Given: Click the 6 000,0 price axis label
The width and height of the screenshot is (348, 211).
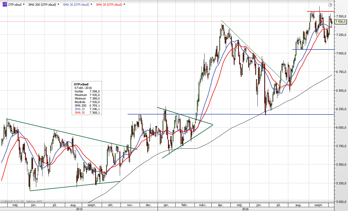Looking at the screenshot, I should click(341, 128).
